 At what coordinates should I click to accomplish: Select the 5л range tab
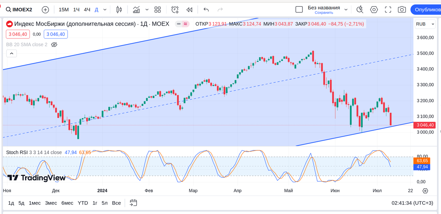[x=105, y=203]
